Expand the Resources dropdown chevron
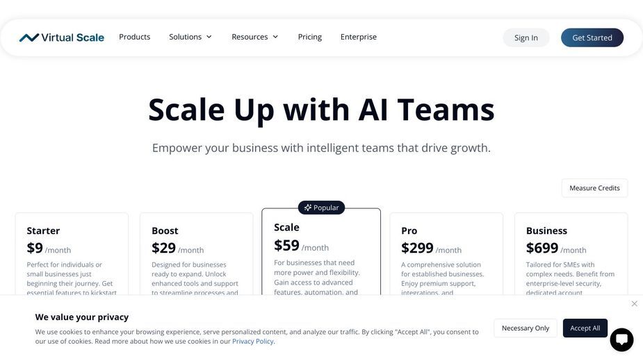643x361 pixels. pyautogui.click(x=275, y=37)
